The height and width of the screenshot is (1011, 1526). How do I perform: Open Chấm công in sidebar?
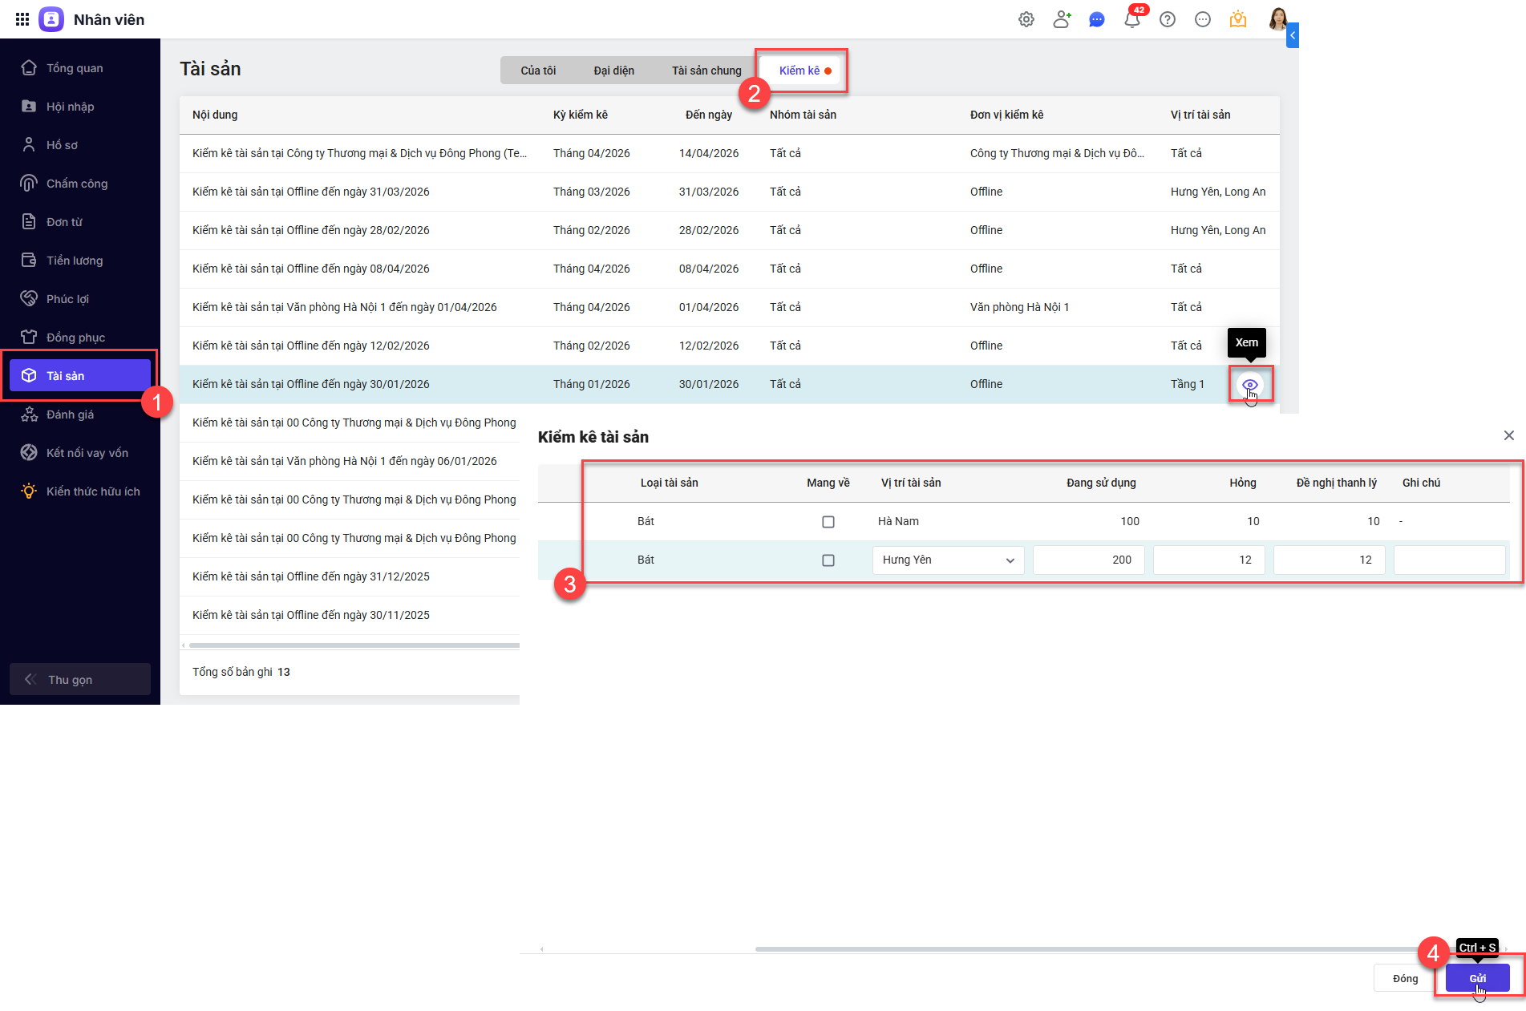pos(77,184)
